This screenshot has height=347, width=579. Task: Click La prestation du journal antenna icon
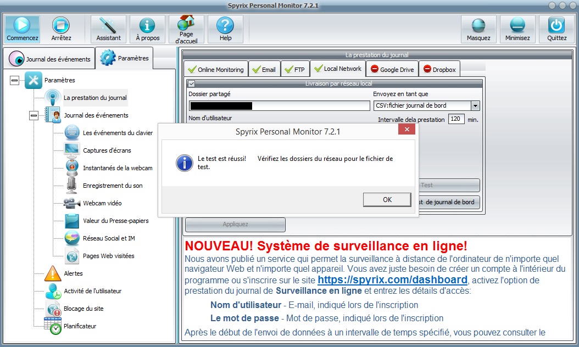52,97
